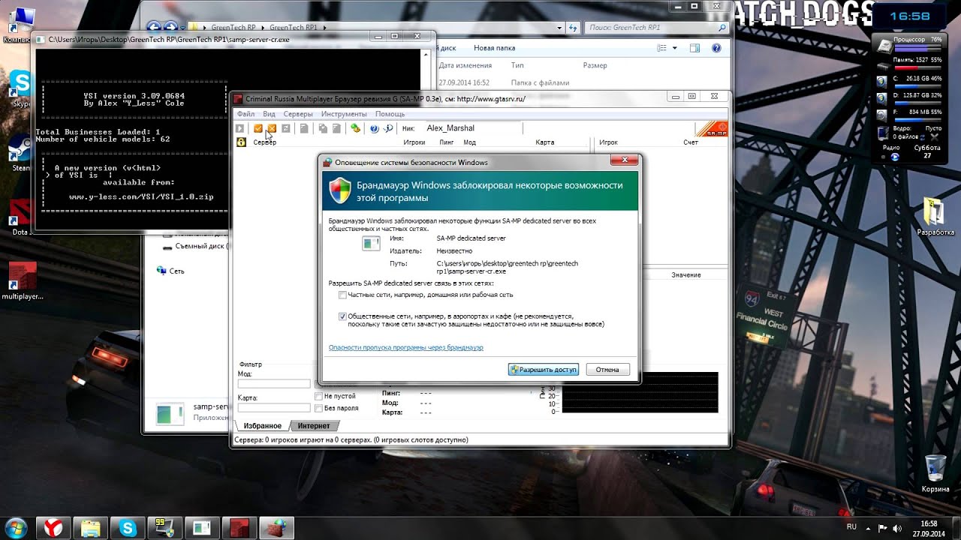Click the Мод filter input field
Screen dimensions: 961x540
point(274,383)
